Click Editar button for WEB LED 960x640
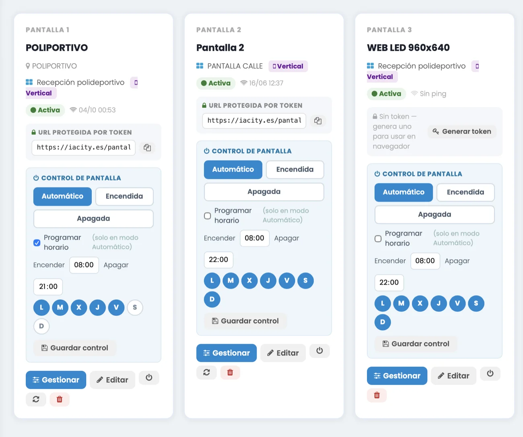Viewport: 523px width, 437px height. tap(453, 376)
